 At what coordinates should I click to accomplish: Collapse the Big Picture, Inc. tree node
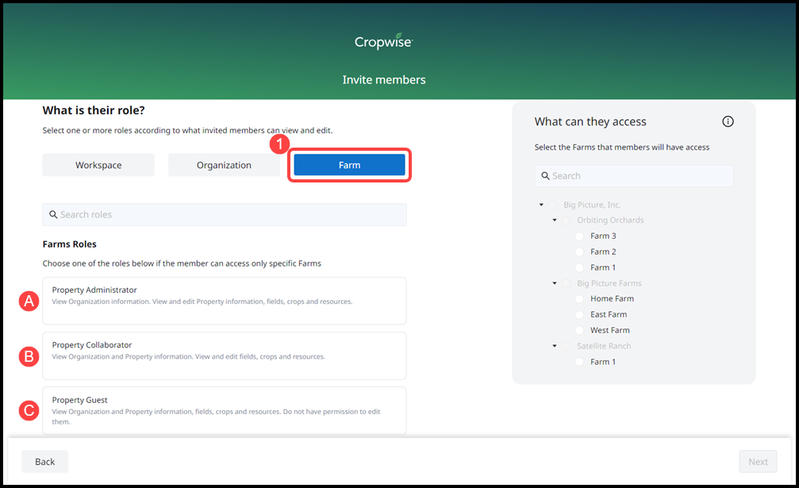(x=541, y=205)
